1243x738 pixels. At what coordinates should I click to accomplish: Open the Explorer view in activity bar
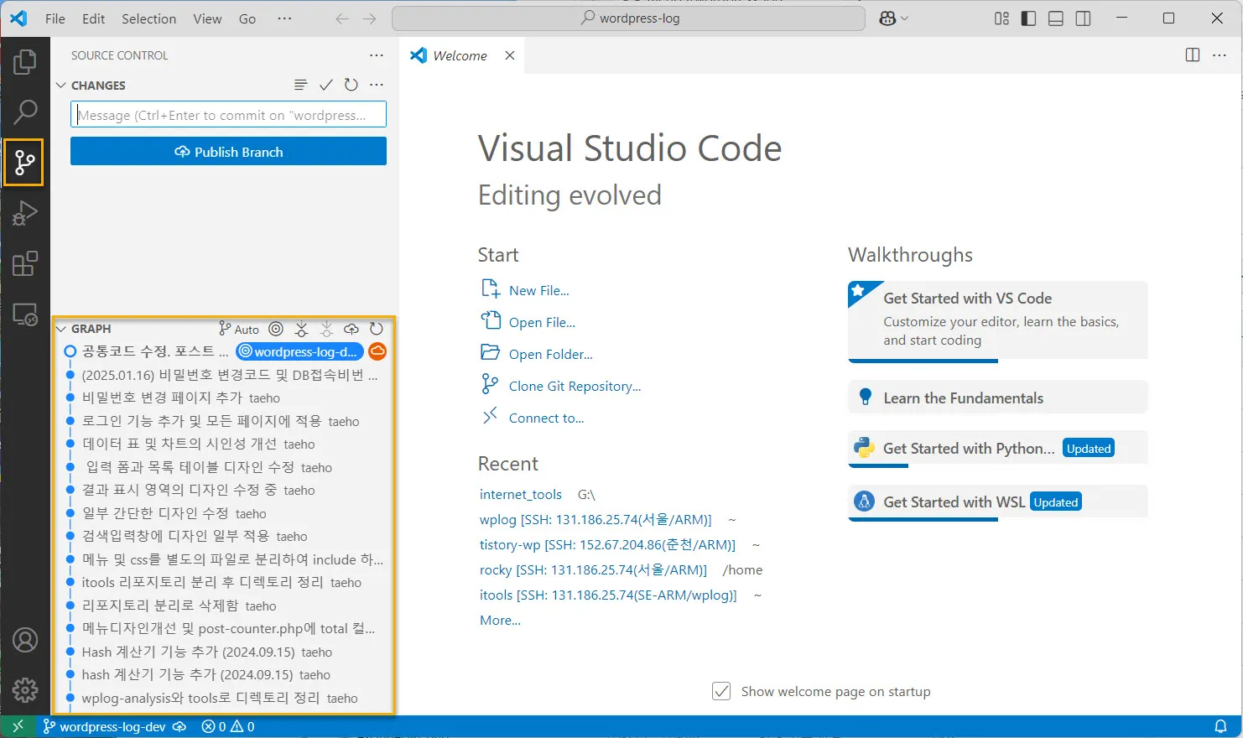pyautogui.click(x=25, y=61)
